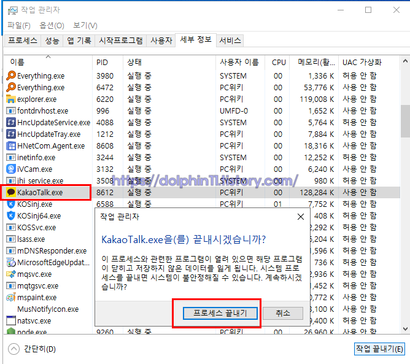
Task: Click the HNetCom.Agent.exe icon
Action: 10,146
